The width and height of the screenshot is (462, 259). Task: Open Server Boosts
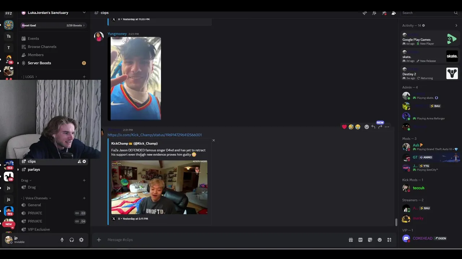53,63
